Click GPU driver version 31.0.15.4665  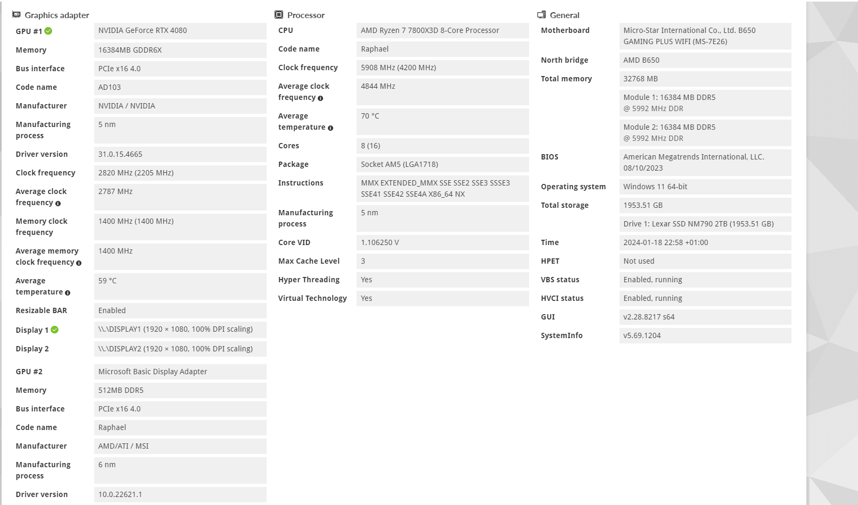(180, 154)
